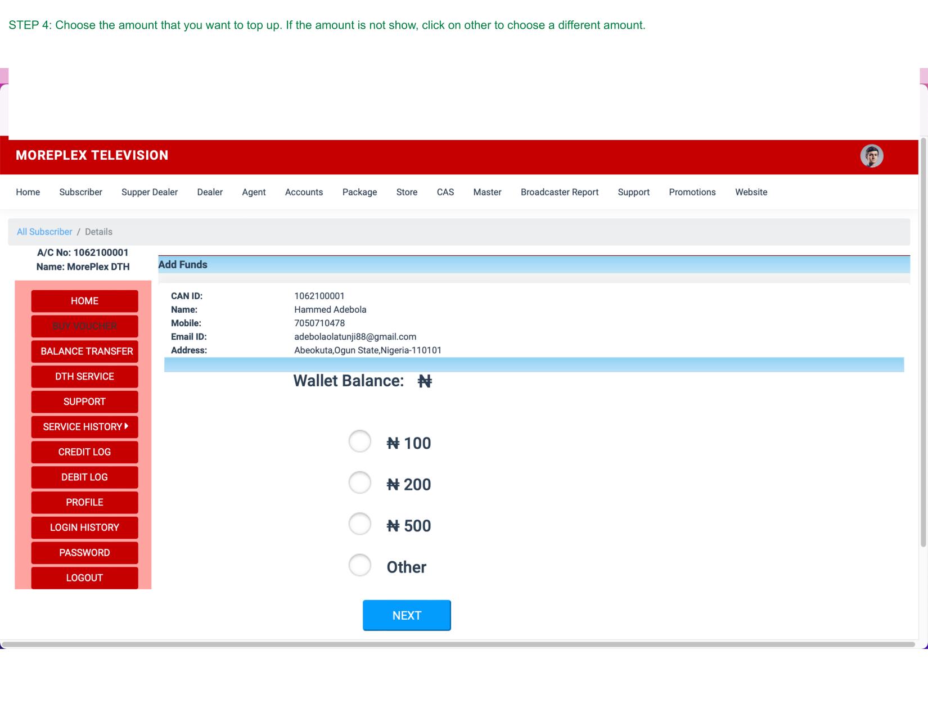The image size is (928, 717).
Task: Open the user profile avatar
Action: [872, 156]
